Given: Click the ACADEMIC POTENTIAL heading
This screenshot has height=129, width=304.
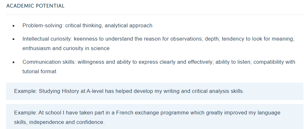Looking at the screenshot, I should 35,6.
